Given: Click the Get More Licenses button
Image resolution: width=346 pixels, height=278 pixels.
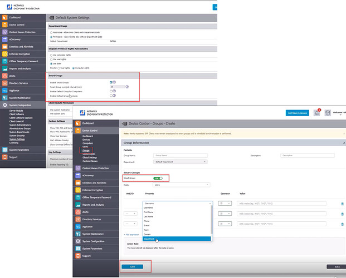Looking at the screenshot, I should 297,113.
